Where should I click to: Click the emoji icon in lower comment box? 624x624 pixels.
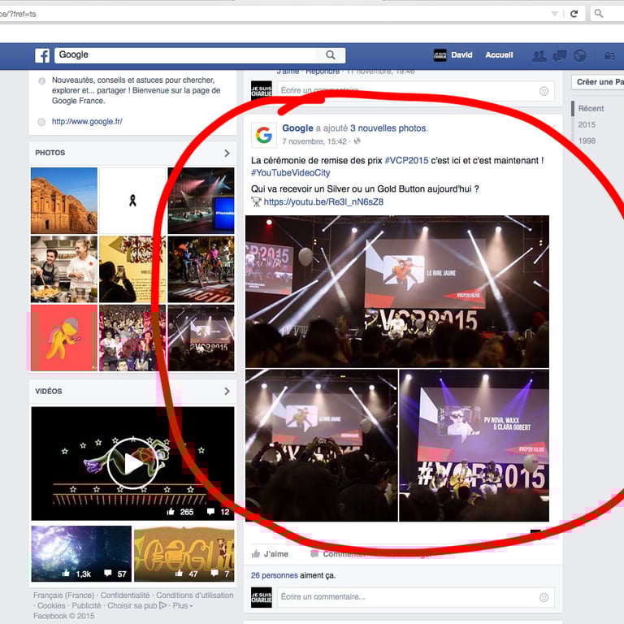click(x=544, y=597)
